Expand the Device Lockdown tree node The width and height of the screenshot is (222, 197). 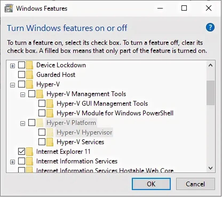tap(12, 66)
